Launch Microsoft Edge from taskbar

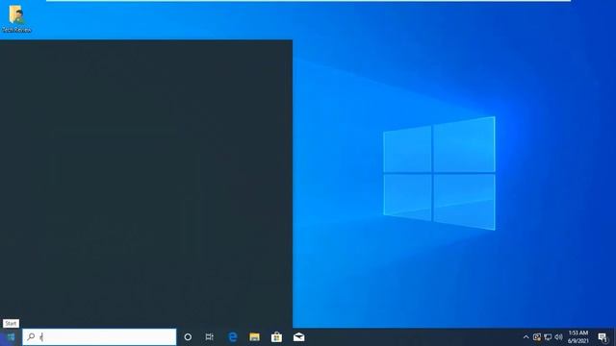tap(233, 337)
